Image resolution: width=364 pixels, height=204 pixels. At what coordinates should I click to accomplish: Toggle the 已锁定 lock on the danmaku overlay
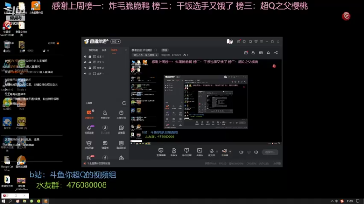pos(58,43)
